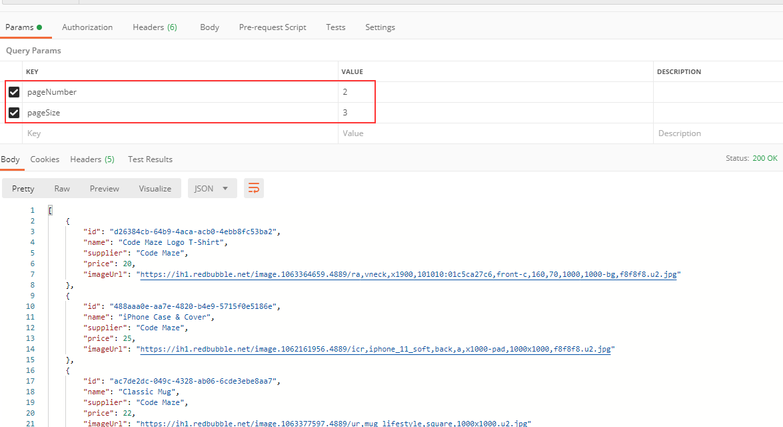The width and height of the screenshot is (783, 427).
Task: Open the Test Results tab
Action: click(150, 159)
